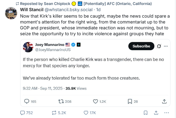Bookmark the Will Stancil post
Viewport: 176px width, 118px height.
[146, 113]
